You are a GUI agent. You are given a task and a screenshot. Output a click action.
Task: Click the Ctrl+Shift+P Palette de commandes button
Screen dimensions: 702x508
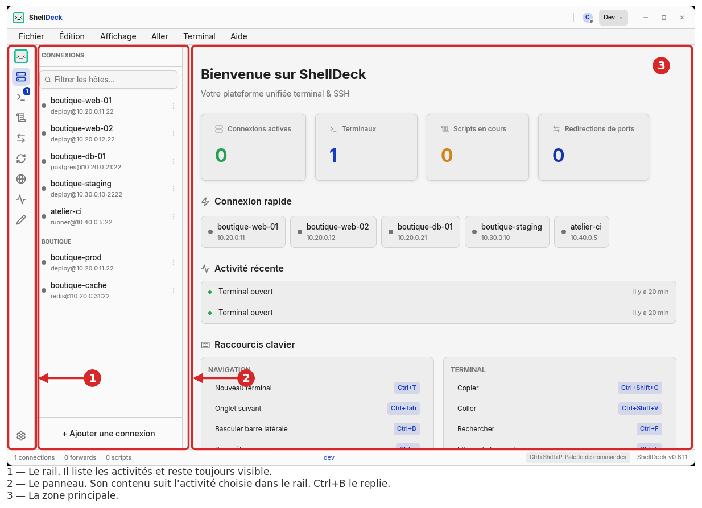(578, 457)
